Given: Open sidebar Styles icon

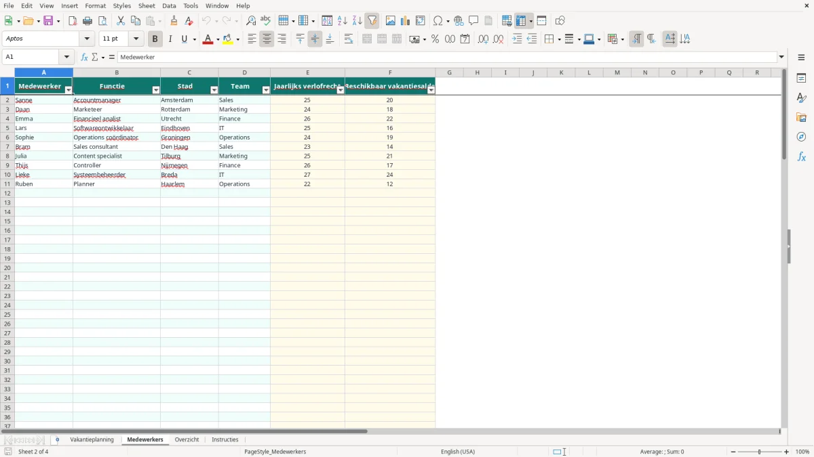Looking at the screenshot, I should coord(801,97).
